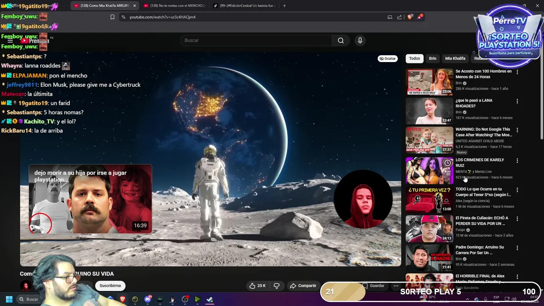
Task: Open more options menu for 'El Pirata de Culiacán'
Action: pyautogui.click(x=517, y=218)
